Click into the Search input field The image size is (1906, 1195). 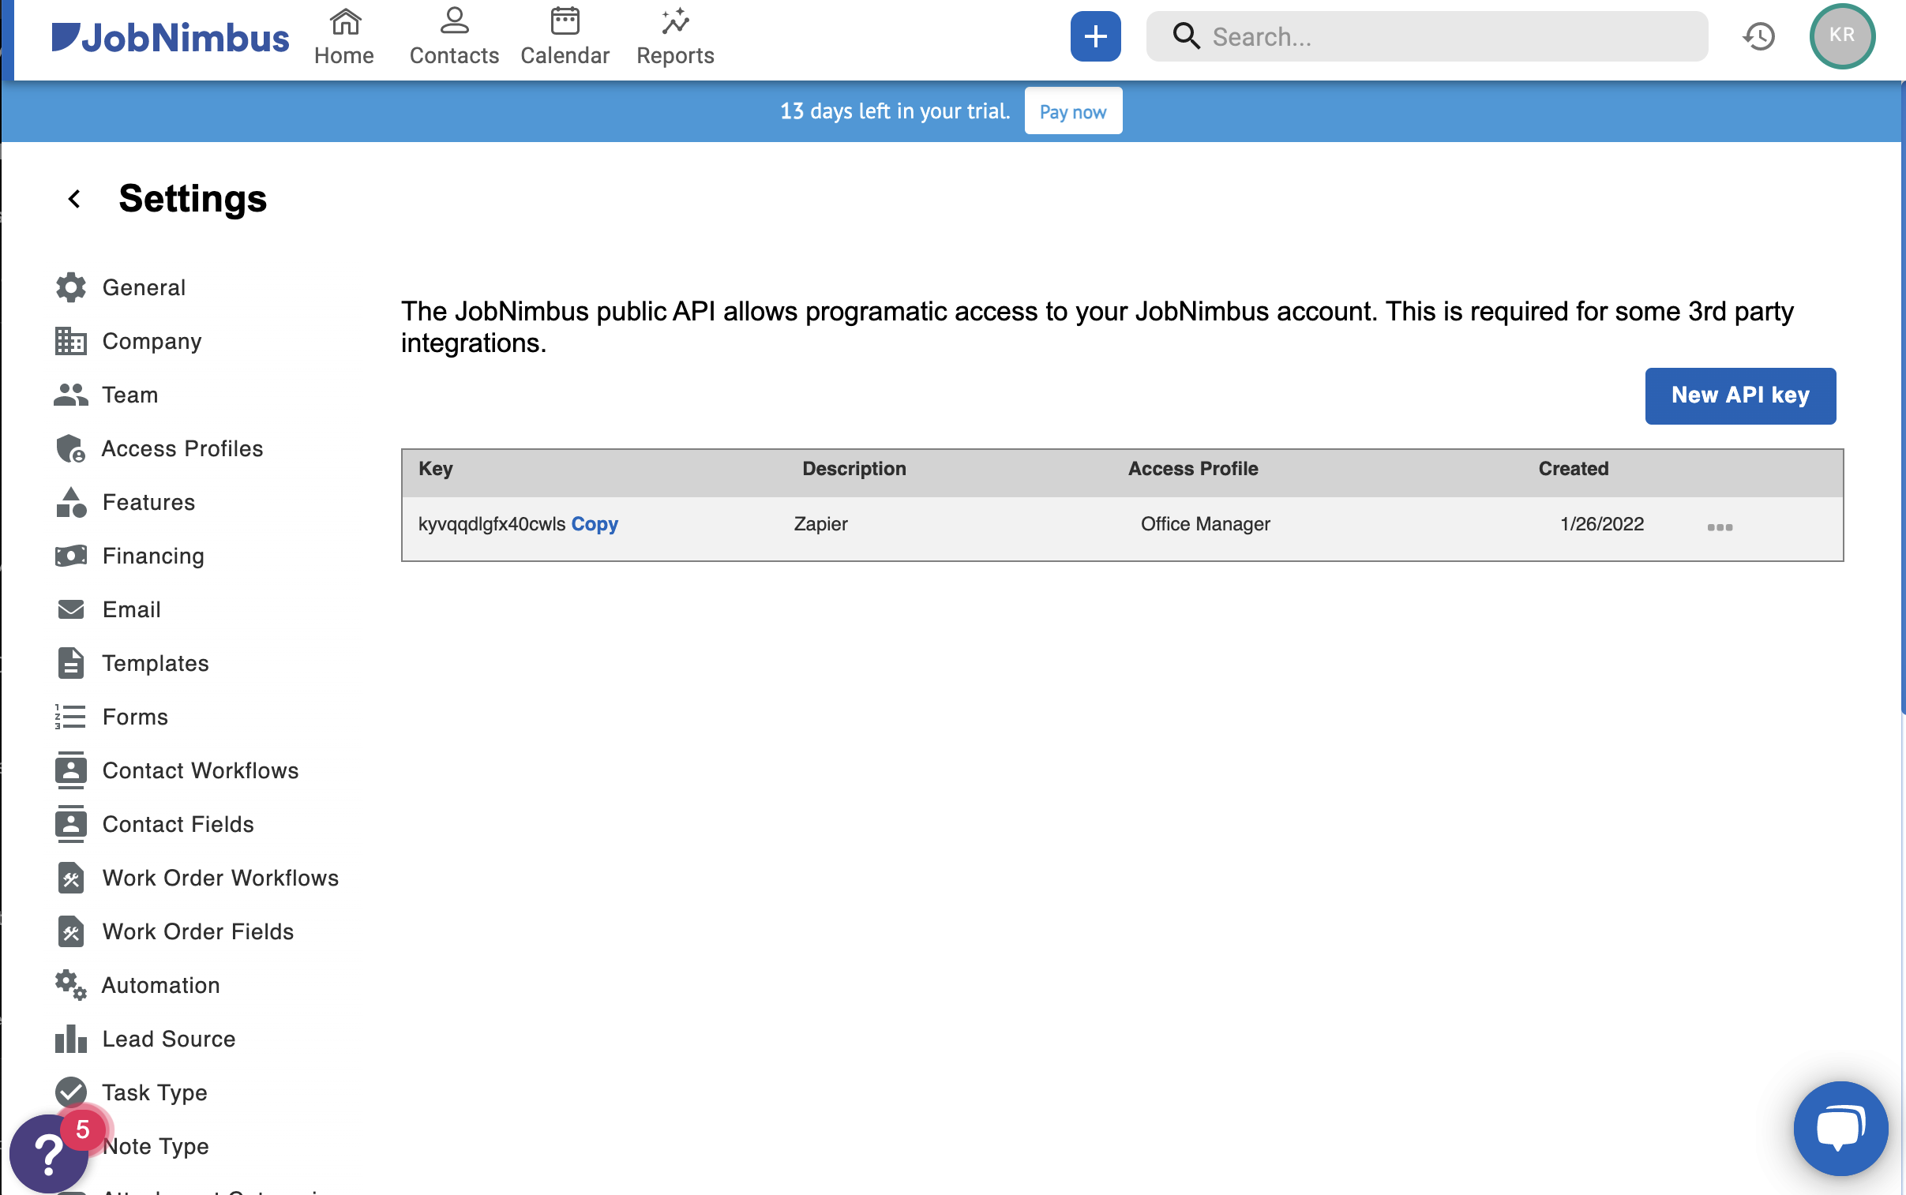(x=1446, y=36)
